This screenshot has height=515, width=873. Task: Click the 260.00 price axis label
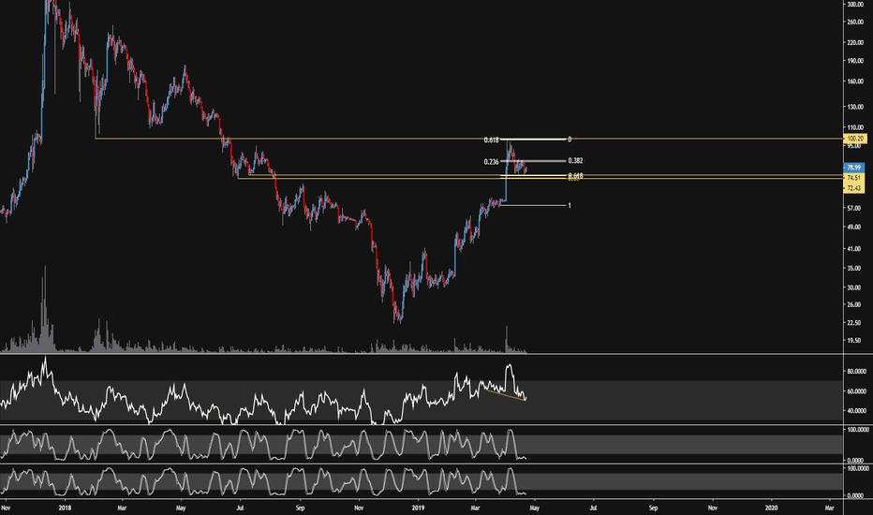coord(854,22)
